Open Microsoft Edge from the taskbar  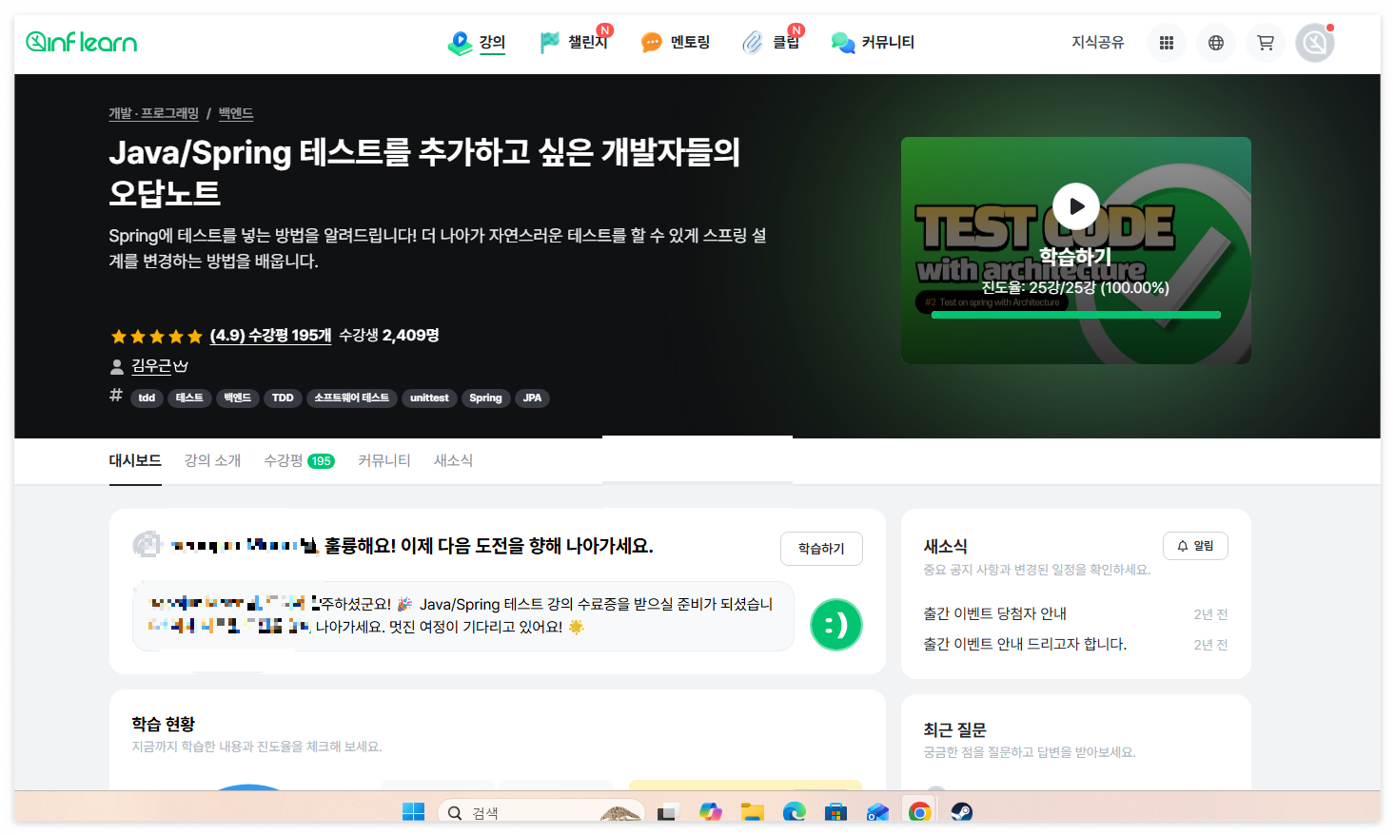tap(794, 812)
